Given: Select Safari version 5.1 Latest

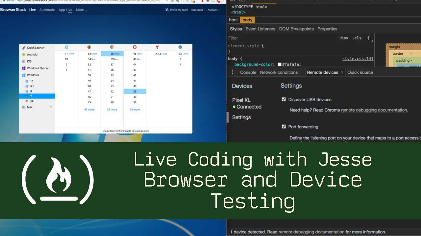Looking at the screenshot, I should point(184,54).
